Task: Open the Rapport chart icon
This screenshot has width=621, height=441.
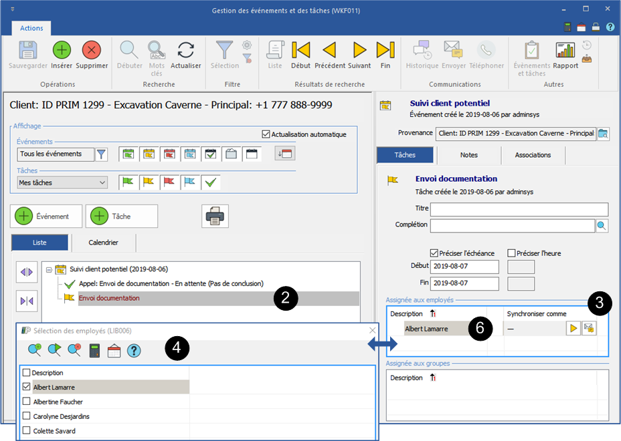Action: click(565, 51)
